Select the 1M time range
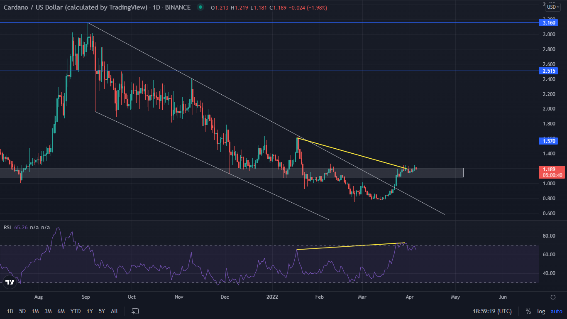This screenshot has height=319, width=567. 35,311
